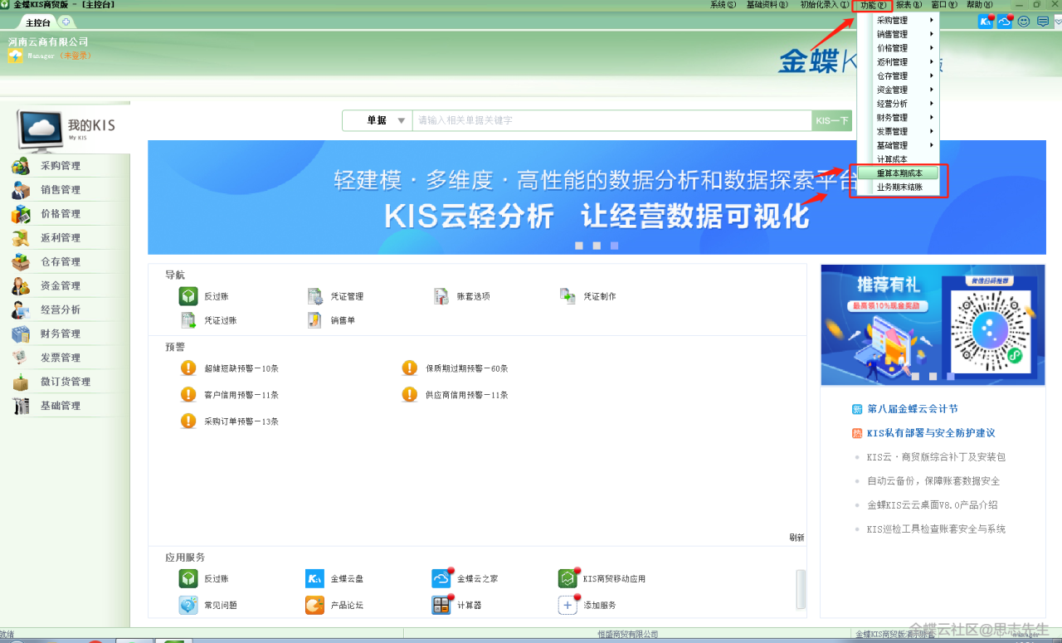
Task: Click the 应用服务 panel vertical scrollbar
Action: (x=801, y=589)
